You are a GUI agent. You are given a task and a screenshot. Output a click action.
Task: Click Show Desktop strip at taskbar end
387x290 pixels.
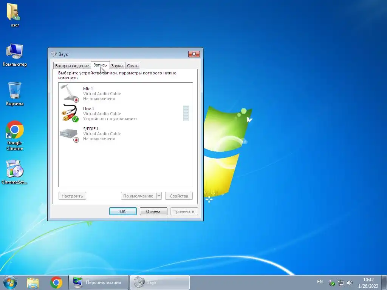click(384, 282)
